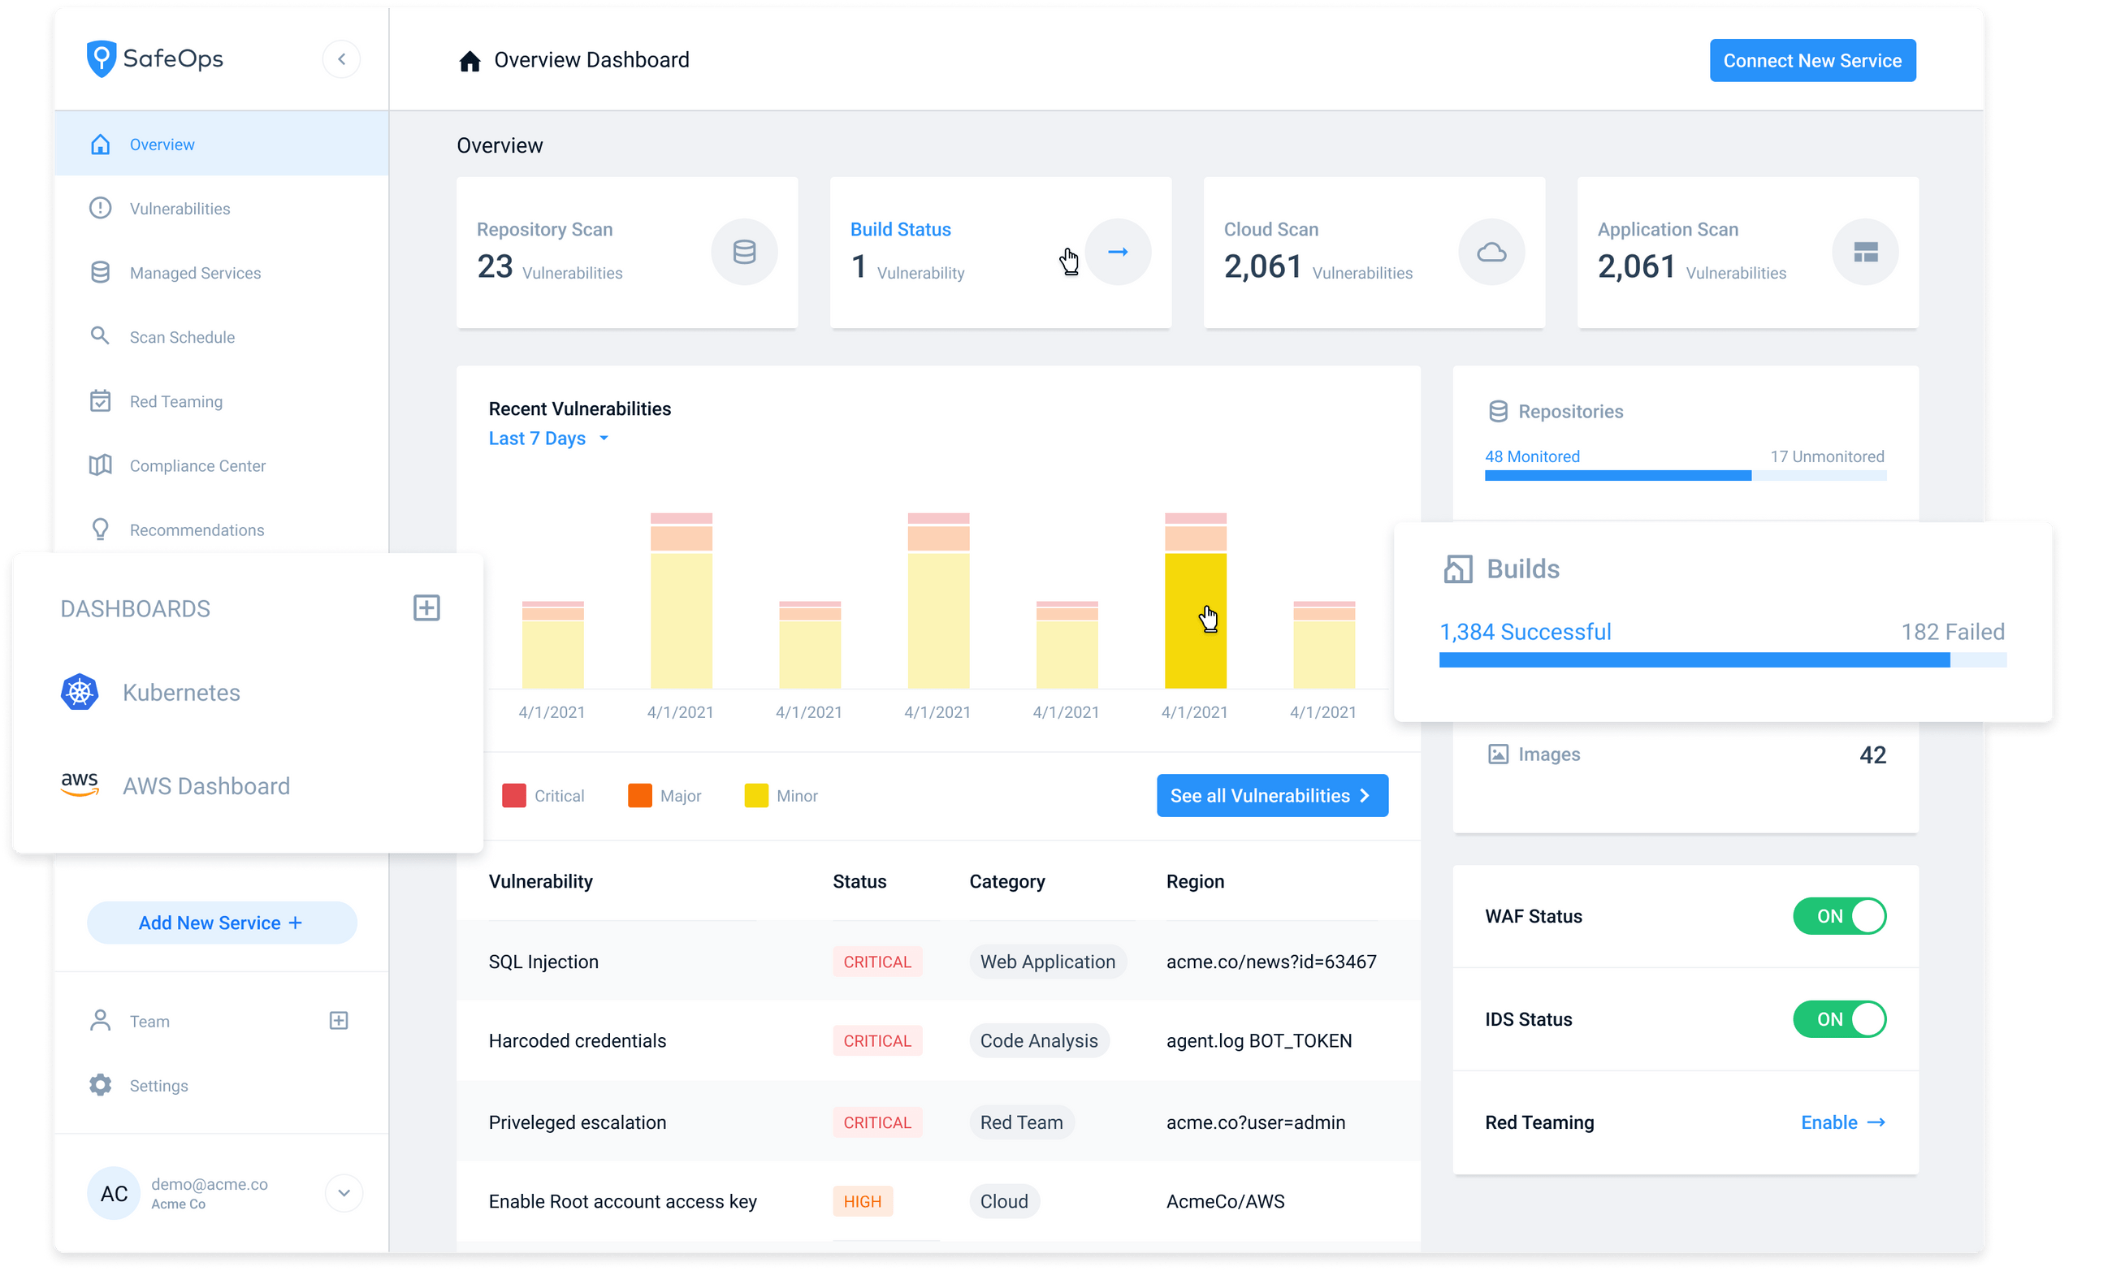Turn off the WAF Status switch

tap(1840, 915)
